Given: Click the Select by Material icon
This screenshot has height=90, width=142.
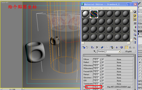Looking at the screenshot, I should [135, 39].
